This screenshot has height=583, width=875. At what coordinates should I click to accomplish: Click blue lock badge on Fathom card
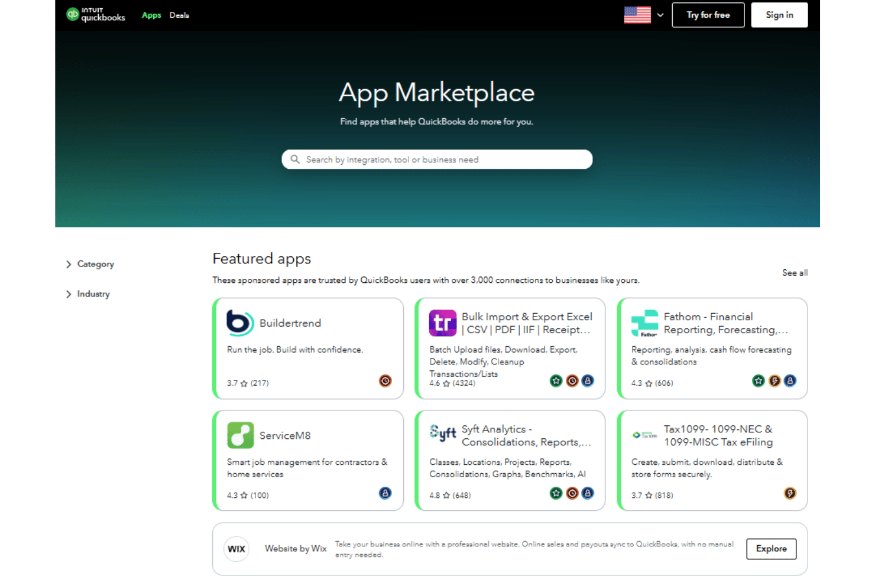(x=790, y=381)
